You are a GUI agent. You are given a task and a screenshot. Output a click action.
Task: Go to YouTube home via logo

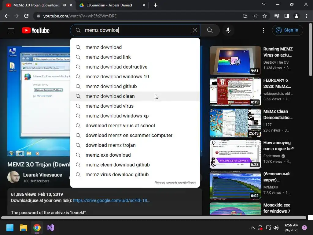36,30
